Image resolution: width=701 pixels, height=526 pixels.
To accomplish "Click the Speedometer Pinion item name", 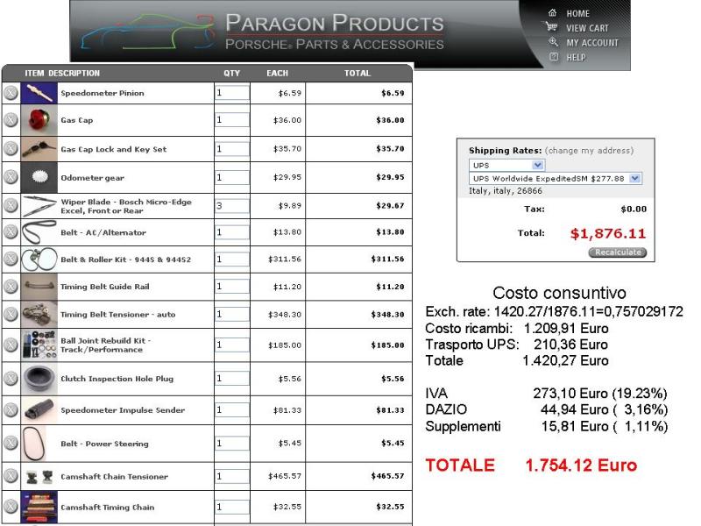I will (103, 93).
